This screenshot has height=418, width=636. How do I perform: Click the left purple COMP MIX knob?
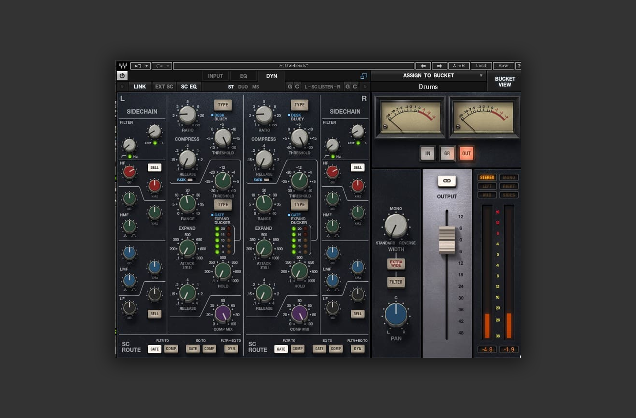[223, 314]
